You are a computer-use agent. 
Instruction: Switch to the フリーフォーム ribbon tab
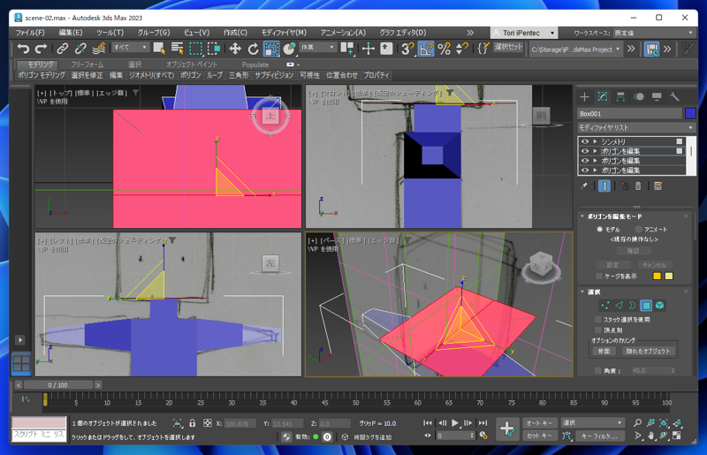coord(87,64)
